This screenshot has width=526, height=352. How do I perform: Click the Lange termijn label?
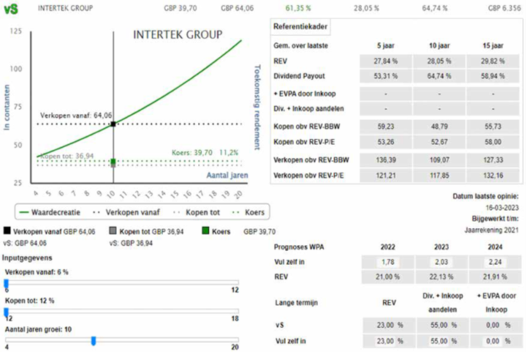click(x=297, y=303)
